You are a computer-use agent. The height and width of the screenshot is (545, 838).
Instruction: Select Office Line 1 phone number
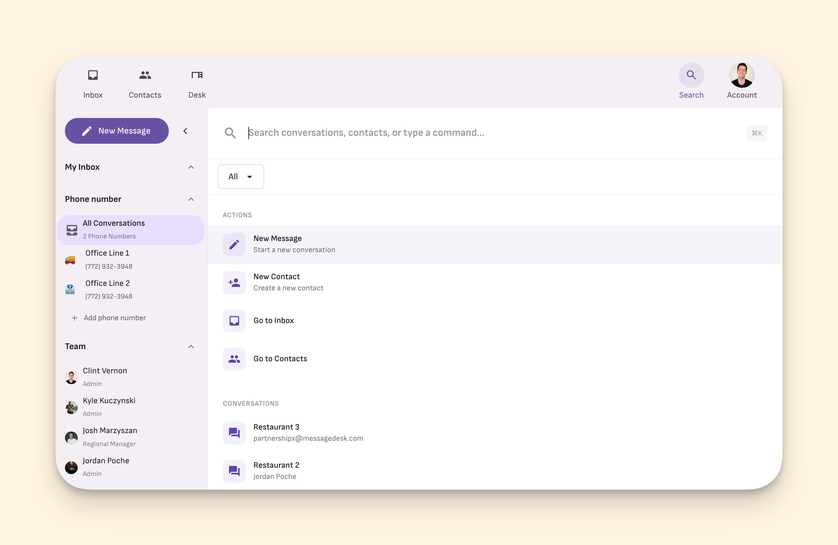tap(107, 259)
